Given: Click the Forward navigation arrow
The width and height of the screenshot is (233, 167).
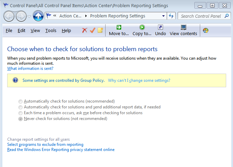Looking at the screenshot, I should coord(21,16).
